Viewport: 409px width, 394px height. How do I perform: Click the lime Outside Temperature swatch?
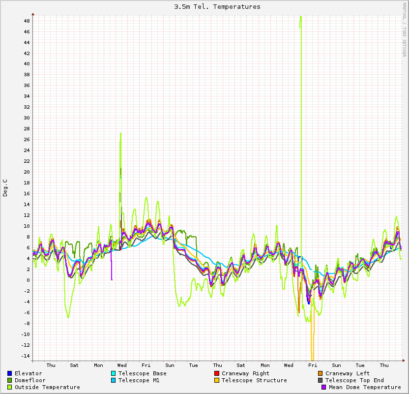click(10, 387)
